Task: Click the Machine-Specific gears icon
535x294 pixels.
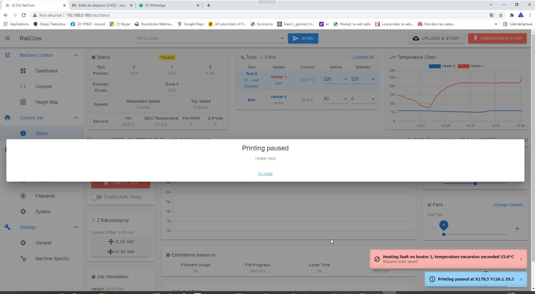Action: pyautogui.click(x=23, y=259)
